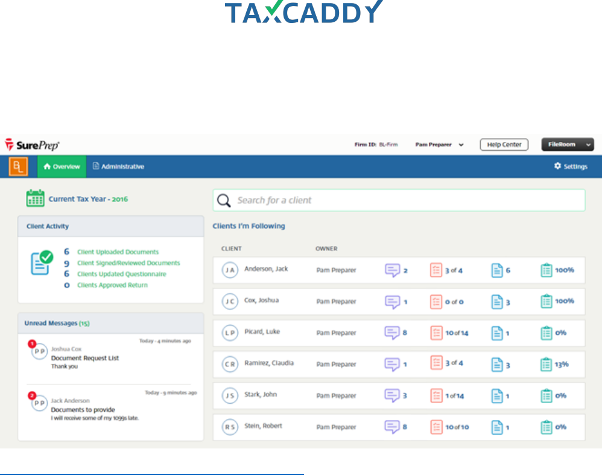Image resolution: width=602 pixels, height=475 pixels.
Task: Open Client Uploaded Documents link
Action: (x=118, y=252)
